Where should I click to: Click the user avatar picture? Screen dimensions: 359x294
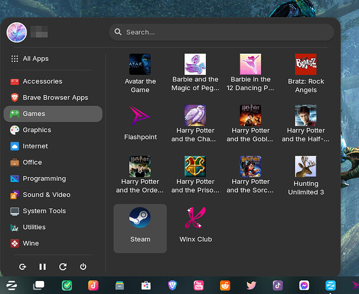pos(17,32)
